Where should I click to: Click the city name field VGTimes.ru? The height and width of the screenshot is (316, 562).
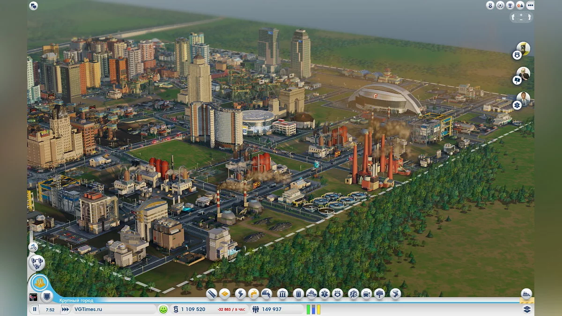pyautogui.click(x=113, y=309)
